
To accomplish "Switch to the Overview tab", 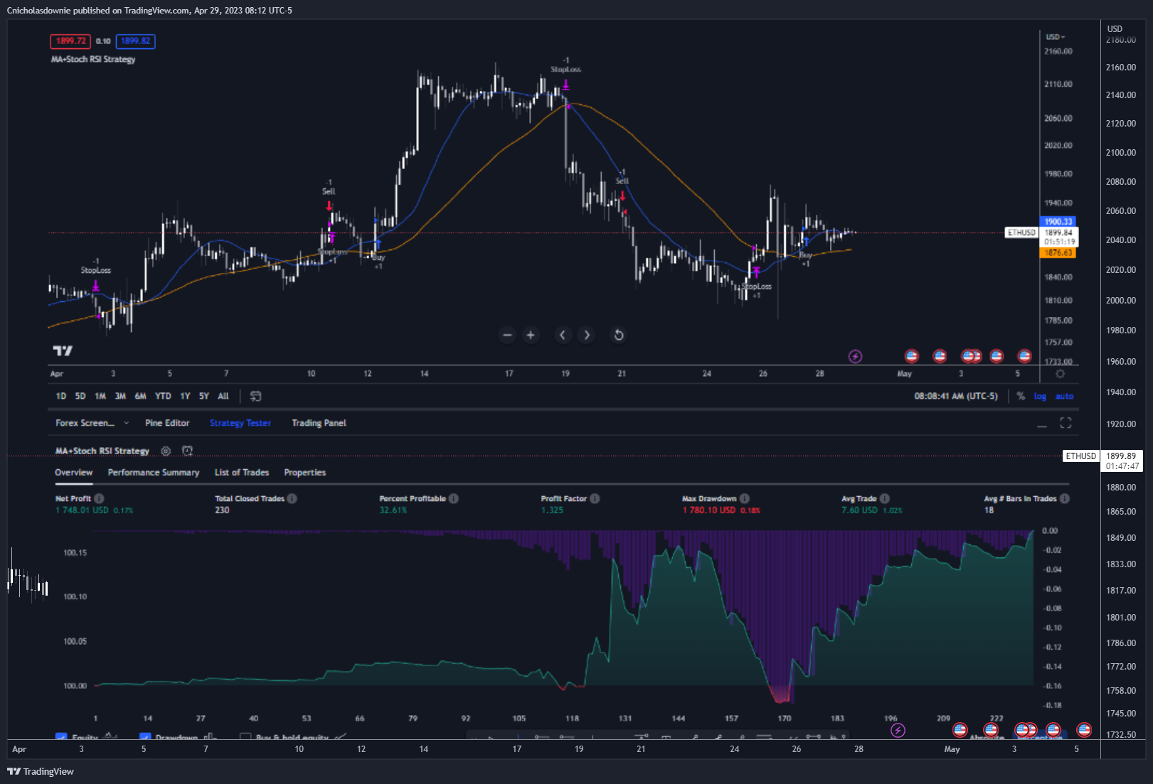I will [74, 472].
